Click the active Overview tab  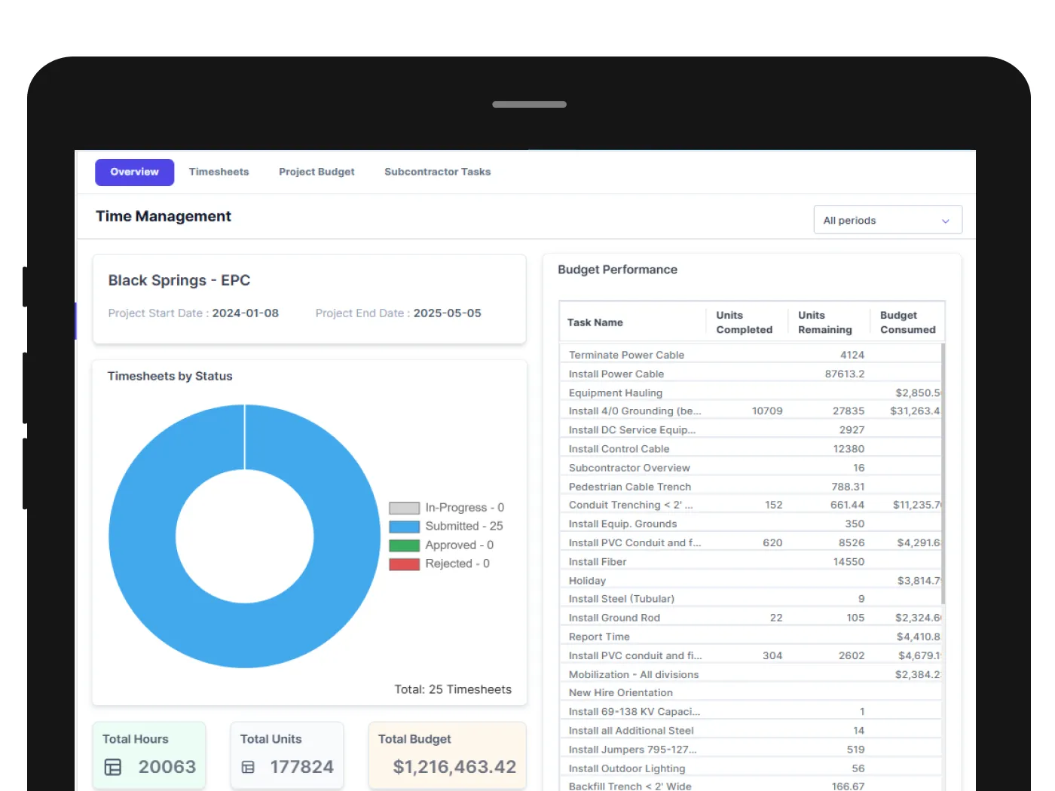(134, 172)
